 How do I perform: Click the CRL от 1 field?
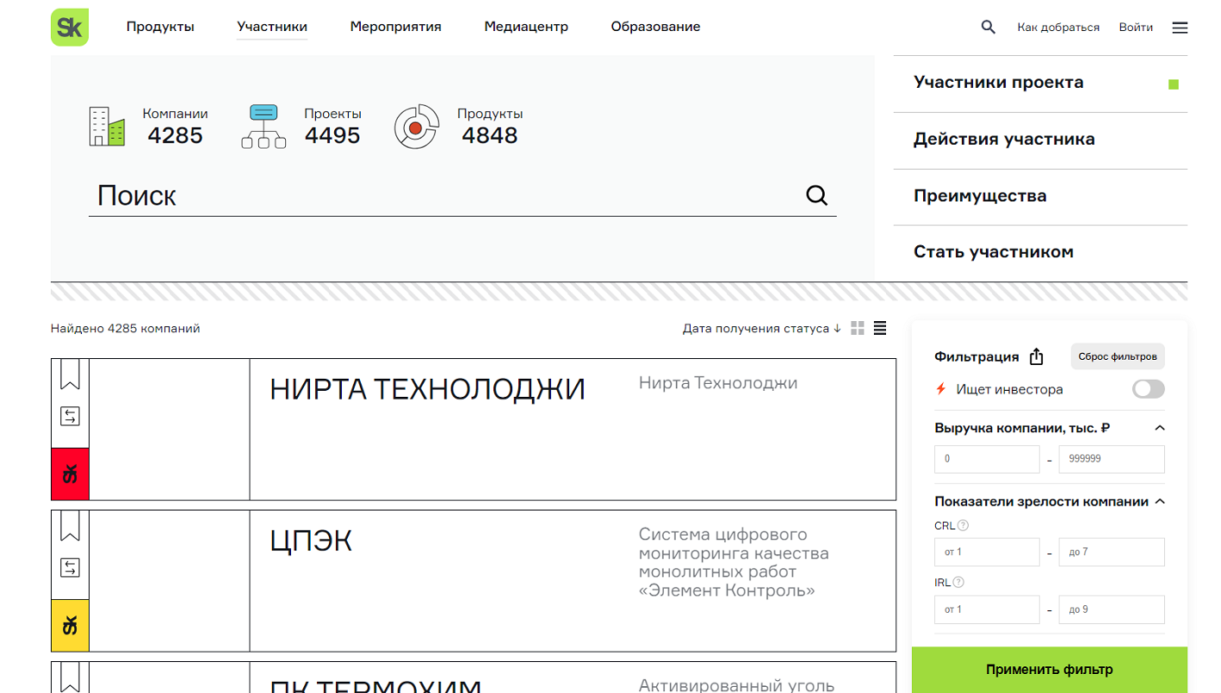pos(987,552)
